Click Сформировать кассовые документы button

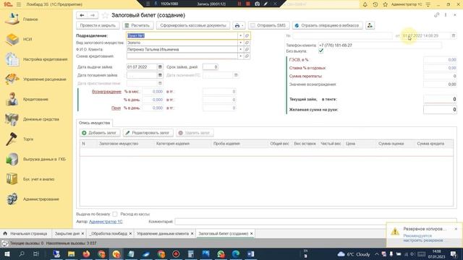click(193, 26)
